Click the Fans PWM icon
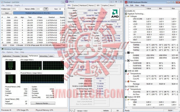 128,60
